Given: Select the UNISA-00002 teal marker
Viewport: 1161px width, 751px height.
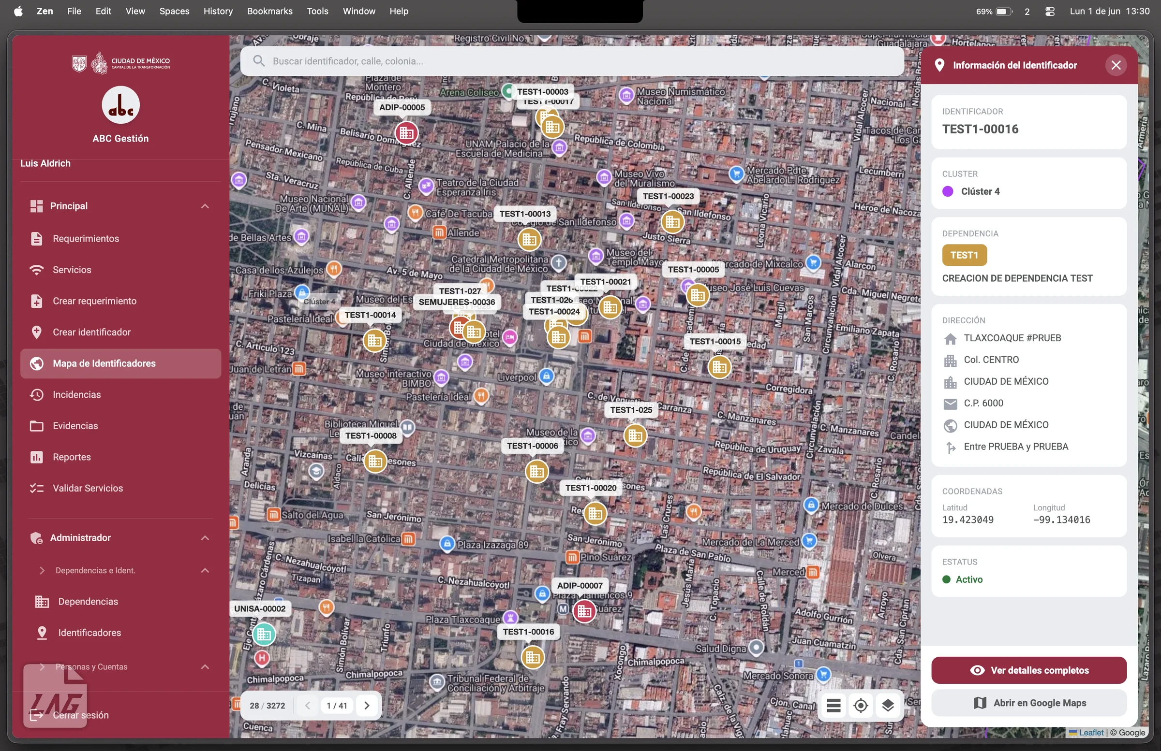Looking at the screenshot, I should click(264, 634).
